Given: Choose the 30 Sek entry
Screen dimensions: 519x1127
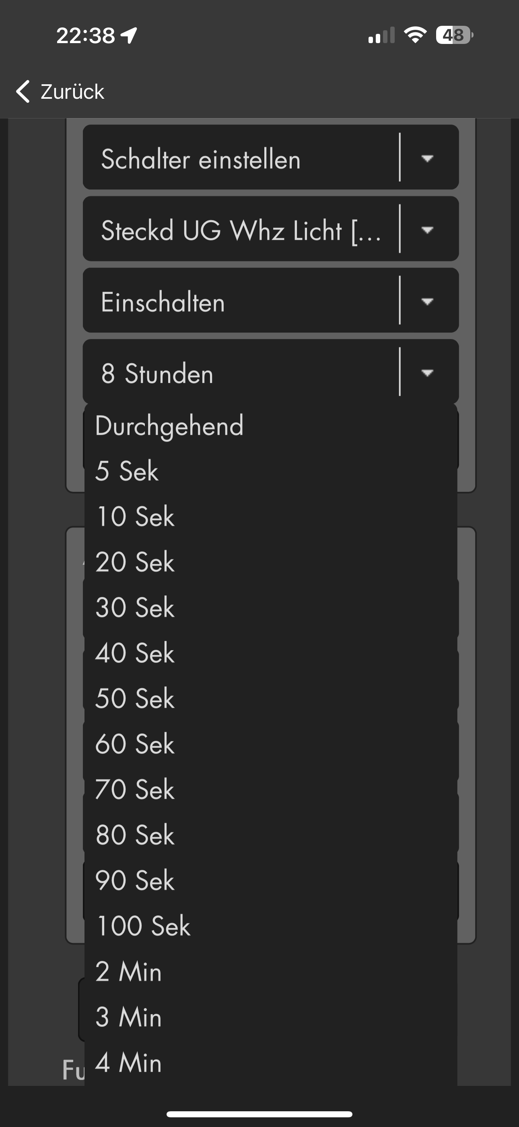Looking at the screenshot, I should (135, 608).
